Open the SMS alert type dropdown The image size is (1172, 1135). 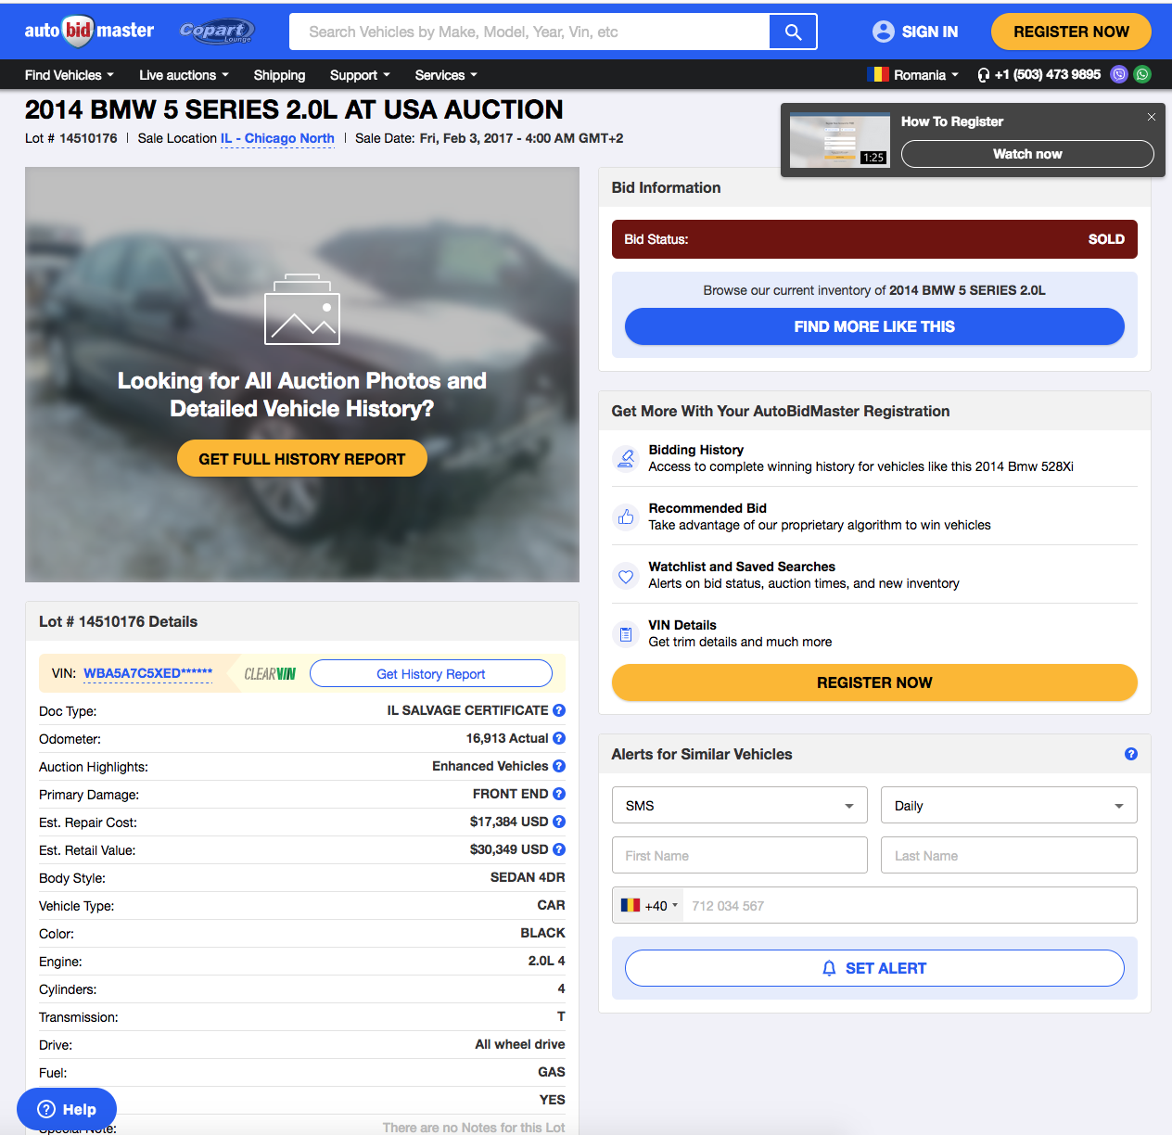(740, 805)
